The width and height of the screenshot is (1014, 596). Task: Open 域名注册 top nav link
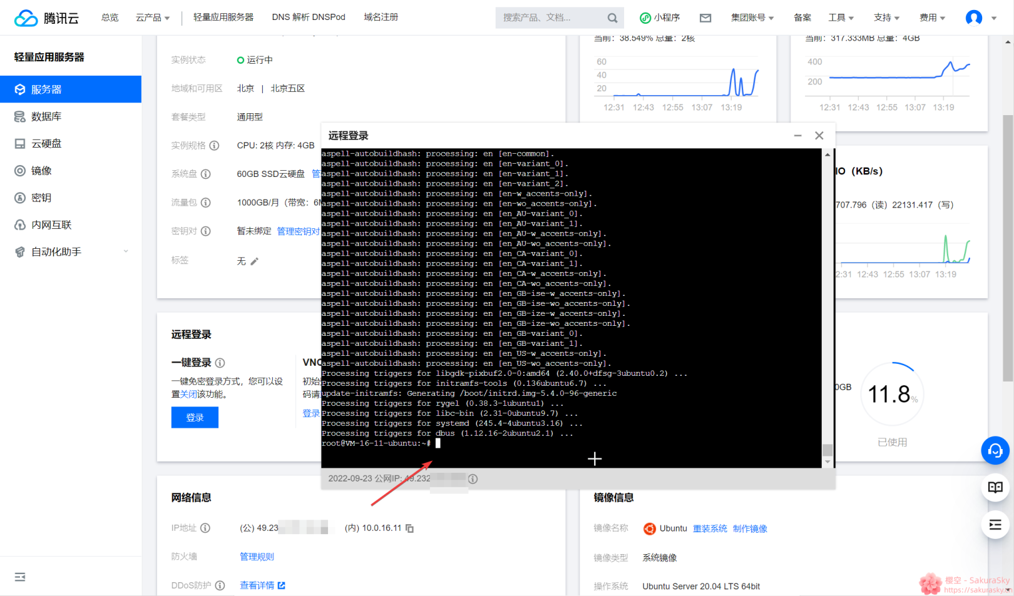(381, 18)
